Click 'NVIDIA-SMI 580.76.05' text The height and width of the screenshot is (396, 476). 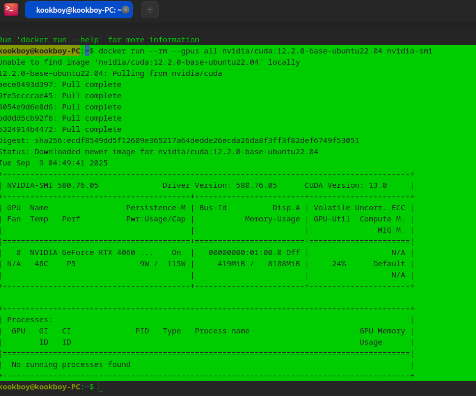click(53, 185)
